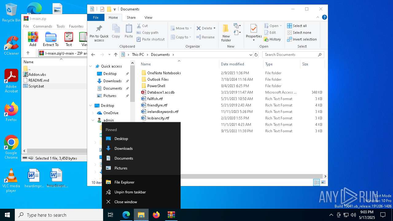Choose Close window in jump list
The height and width of the screenshot is (221, 393).
pos(141,202)
